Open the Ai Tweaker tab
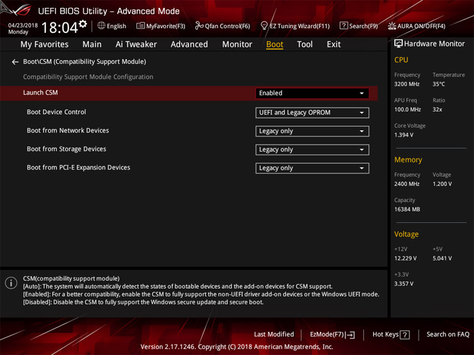The width and height of the screenshot is (474, 355). [136, 45]
